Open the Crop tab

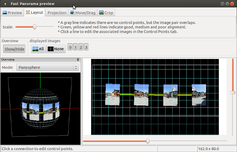point(106,13)
